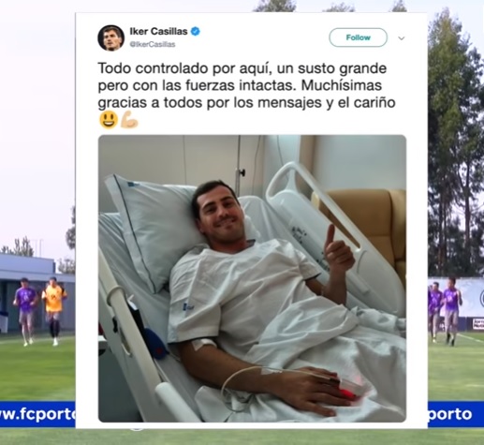The width and height of the screenshot is (484, 445).
Task: Click the 'porto' text in the right banner
Action: tap(449, 414)
